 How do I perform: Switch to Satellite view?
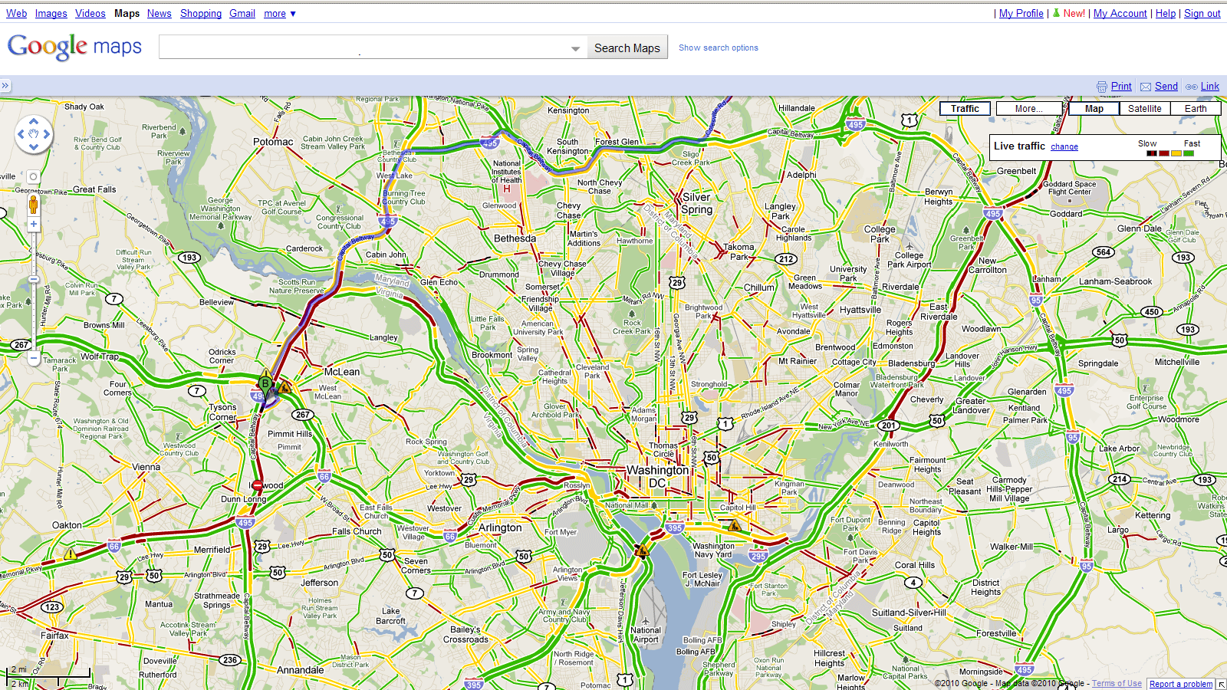[x=1144, y=109]
